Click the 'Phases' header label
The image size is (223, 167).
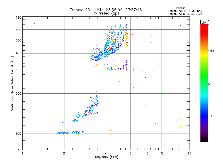tap(180, 8)
